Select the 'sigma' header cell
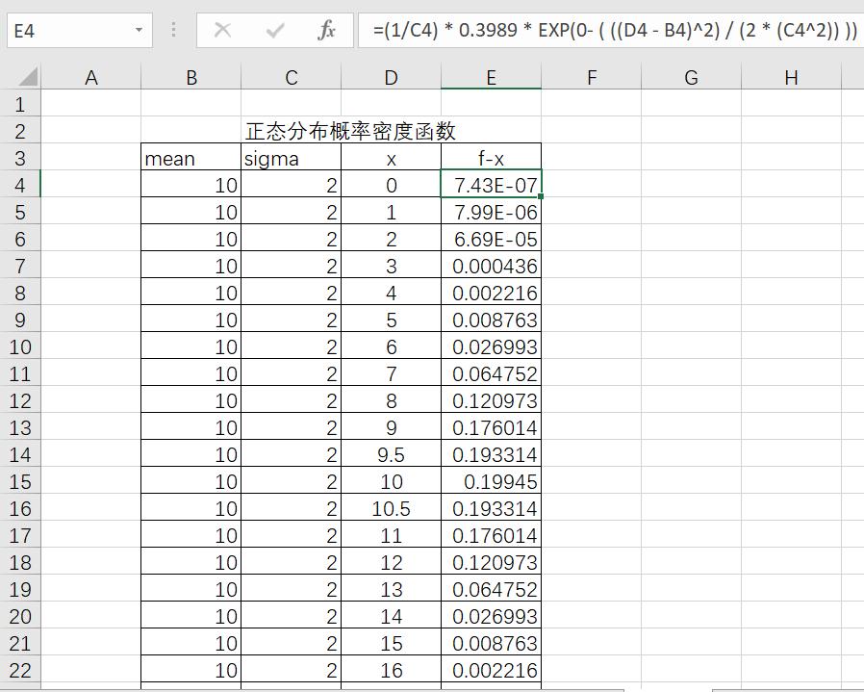This screenshot has width=864, height=692. [x=291, y=159]
